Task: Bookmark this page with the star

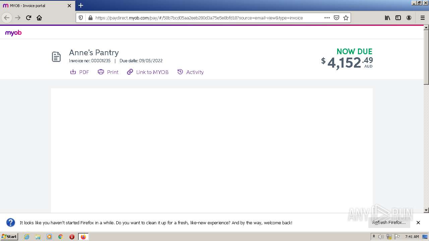Action: click(346, 18)
